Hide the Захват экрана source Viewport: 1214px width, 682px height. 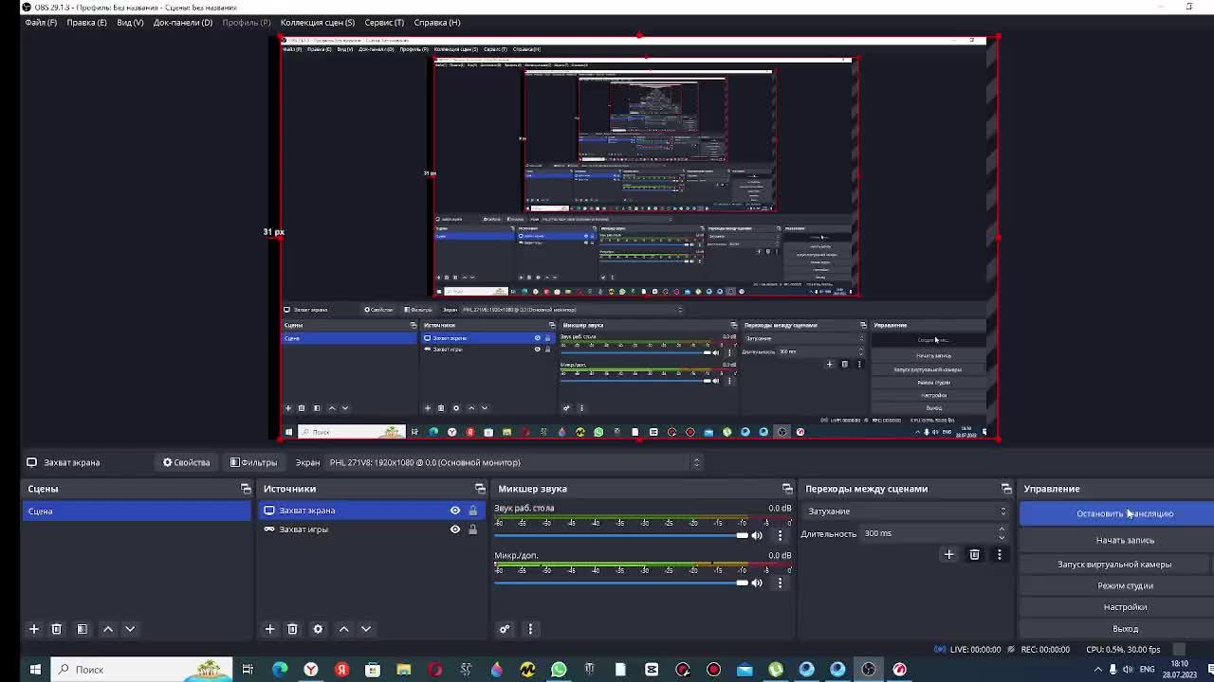pyautogui.click(x=455, y=511)
